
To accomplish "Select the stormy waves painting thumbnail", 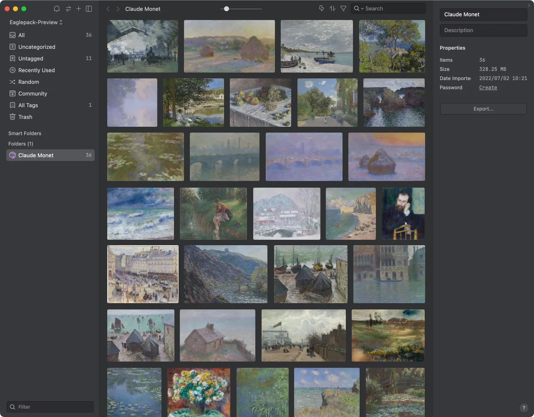I will point(141,214).
